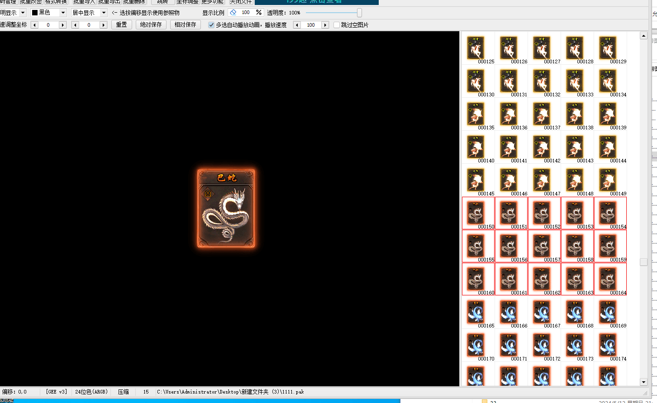This screenshot has width=657, height=403.
Task: Select thumbnail 000147
Action: click(544, 180)
